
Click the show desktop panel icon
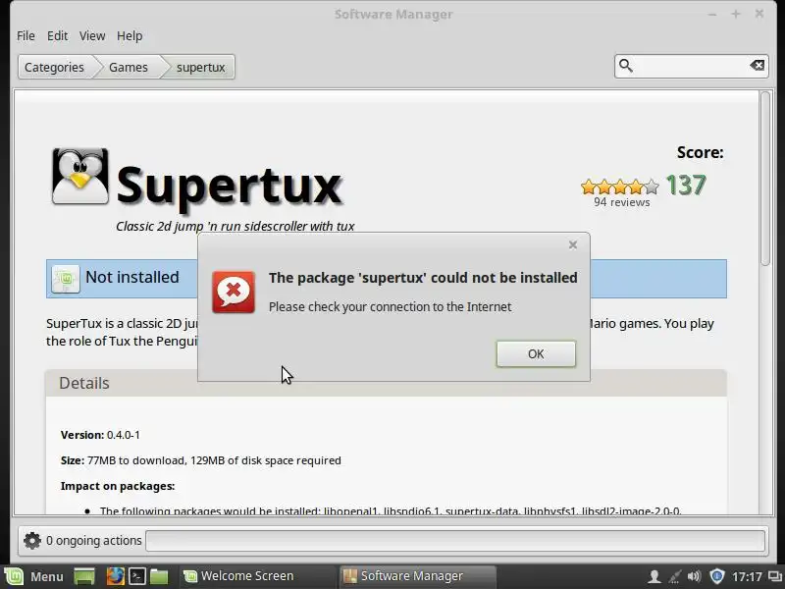click(x=84, y=576)
